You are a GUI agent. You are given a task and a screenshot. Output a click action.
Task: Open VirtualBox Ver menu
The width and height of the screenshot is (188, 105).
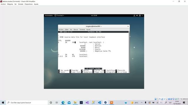point(16,4)
